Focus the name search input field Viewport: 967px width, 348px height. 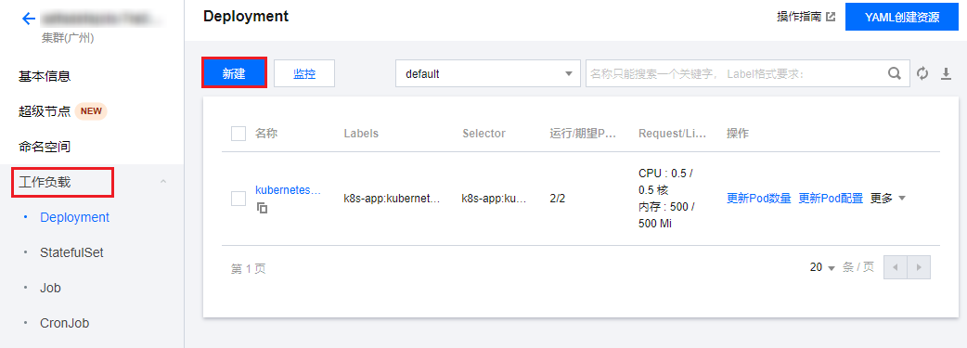(737, 73)
